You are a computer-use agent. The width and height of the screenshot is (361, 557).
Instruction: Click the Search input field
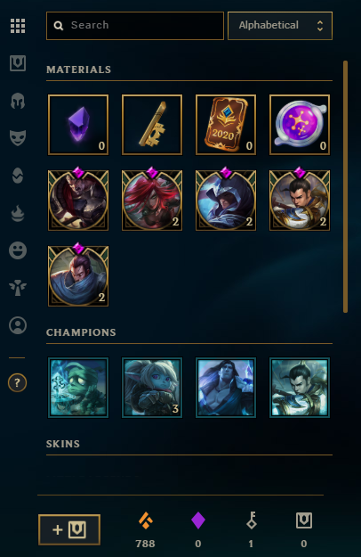point(135,26)
